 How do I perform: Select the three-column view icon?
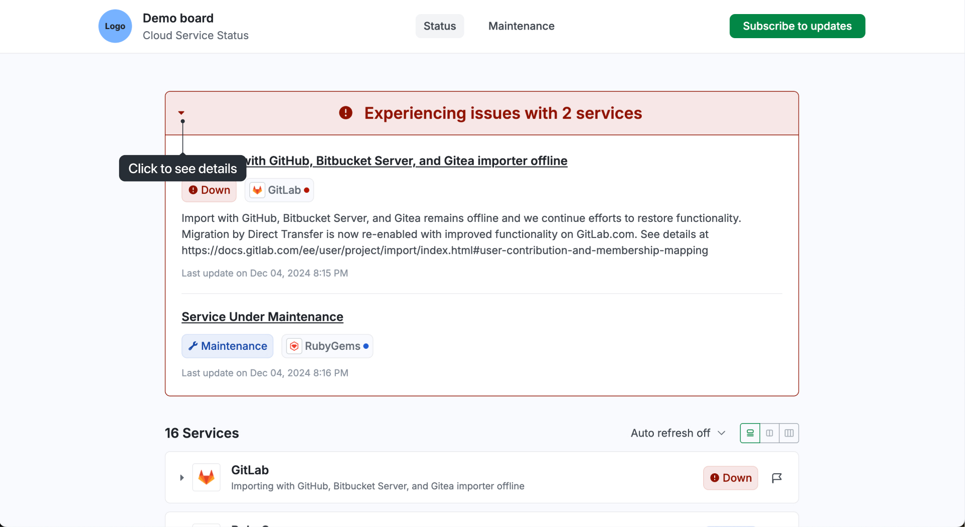click(789, 433)
